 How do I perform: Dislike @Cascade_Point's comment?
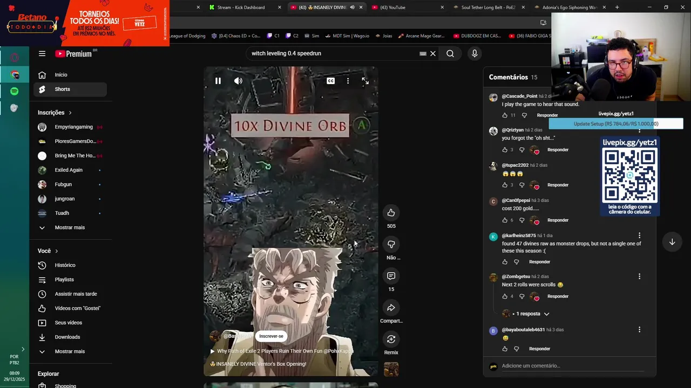tap(524, 115)
